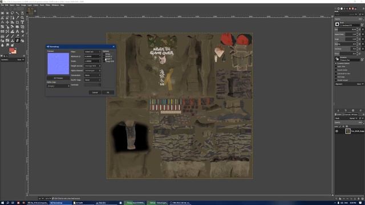Select the Dodge/Burn tool
Screen dimensions: 365x205
pos(13,45)
